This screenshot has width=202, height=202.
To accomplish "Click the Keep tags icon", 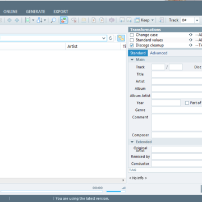I will click(137, 20).
